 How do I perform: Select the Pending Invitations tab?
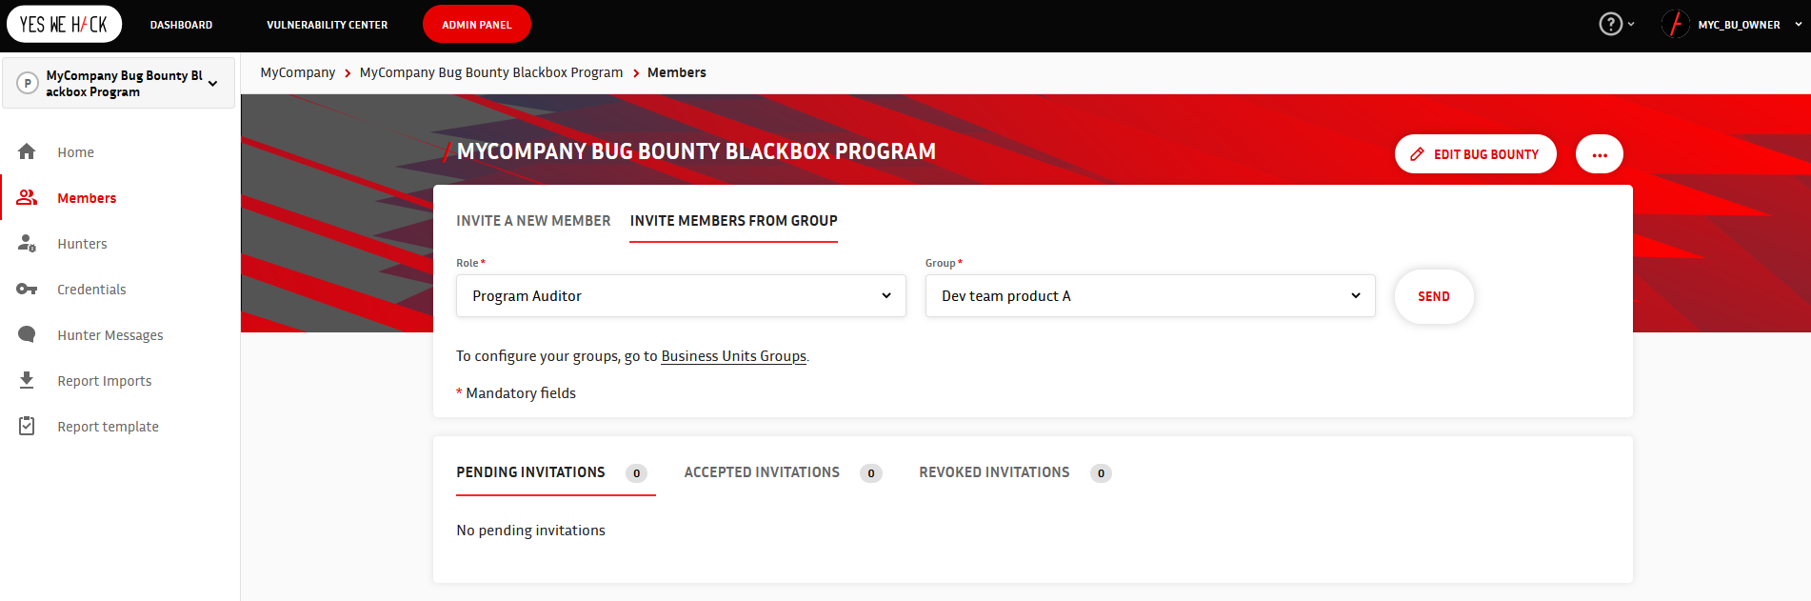pos(530,472)
